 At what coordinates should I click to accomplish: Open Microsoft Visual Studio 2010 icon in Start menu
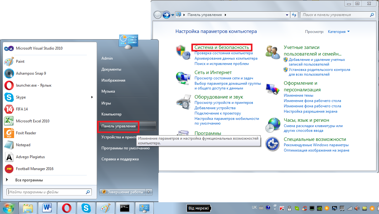pos(9,48)
